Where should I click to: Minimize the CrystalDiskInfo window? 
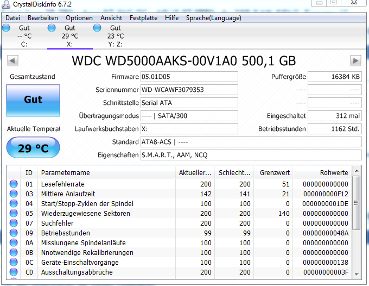319,3
